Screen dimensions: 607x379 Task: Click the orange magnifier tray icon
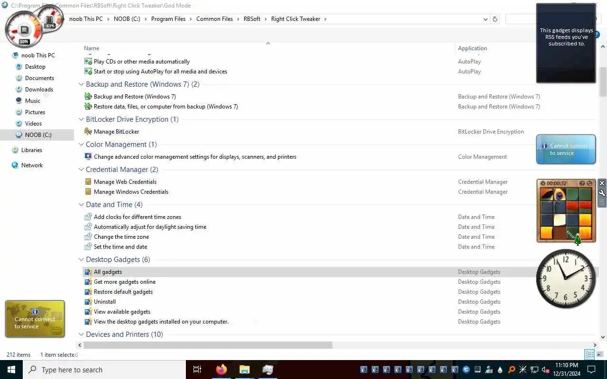pyautogui.click(x=512, y=370)
